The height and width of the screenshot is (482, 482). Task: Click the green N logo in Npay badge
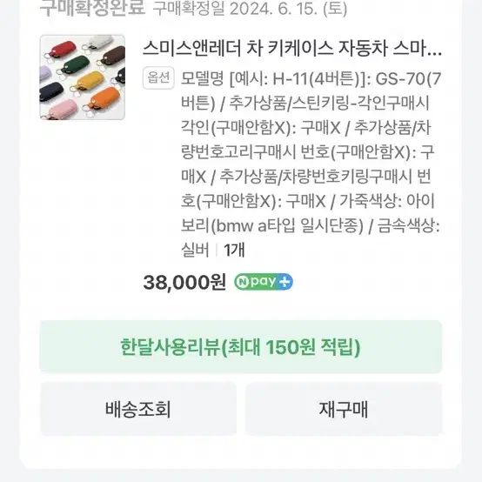click(243, 282)
